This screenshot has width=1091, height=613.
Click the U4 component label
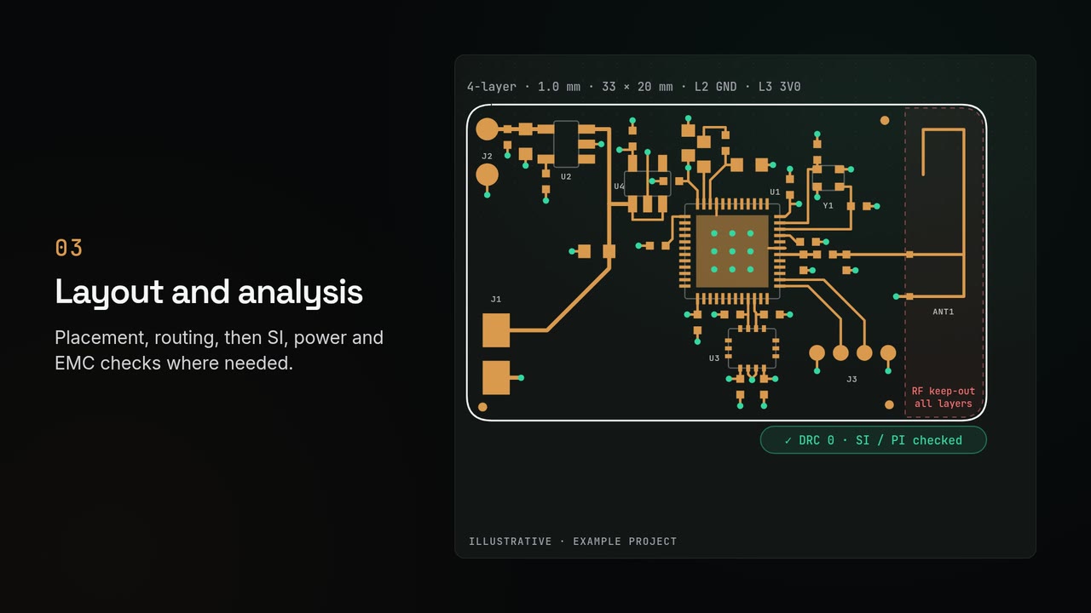[x=620, y=186]
